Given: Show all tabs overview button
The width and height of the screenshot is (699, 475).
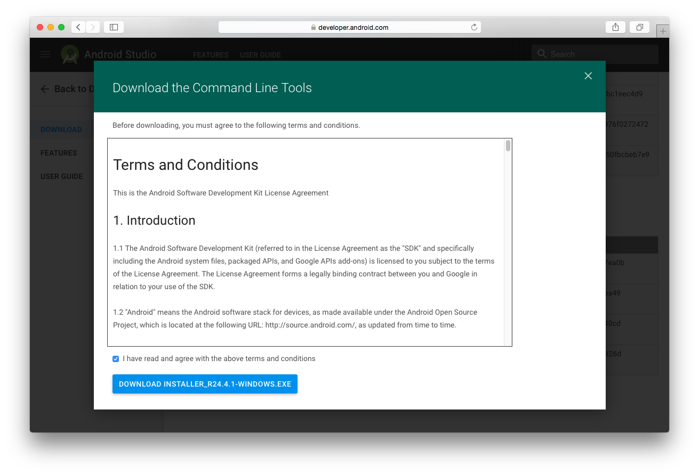Looking at the screenshot, I should tap(639, 27).
